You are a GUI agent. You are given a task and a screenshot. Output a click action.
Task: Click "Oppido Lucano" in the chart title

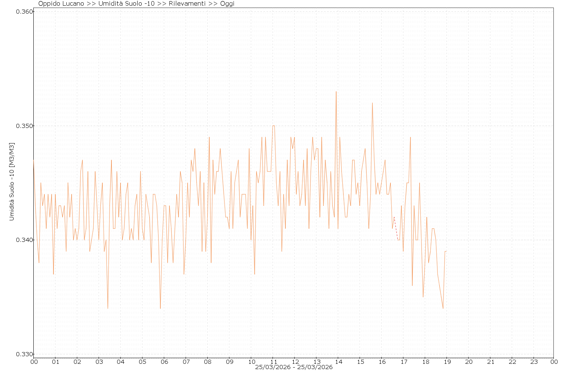click(x=61, y=4)
